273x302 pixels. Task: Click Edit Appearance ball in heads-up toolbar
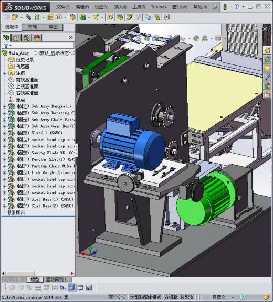pos(196,38)
